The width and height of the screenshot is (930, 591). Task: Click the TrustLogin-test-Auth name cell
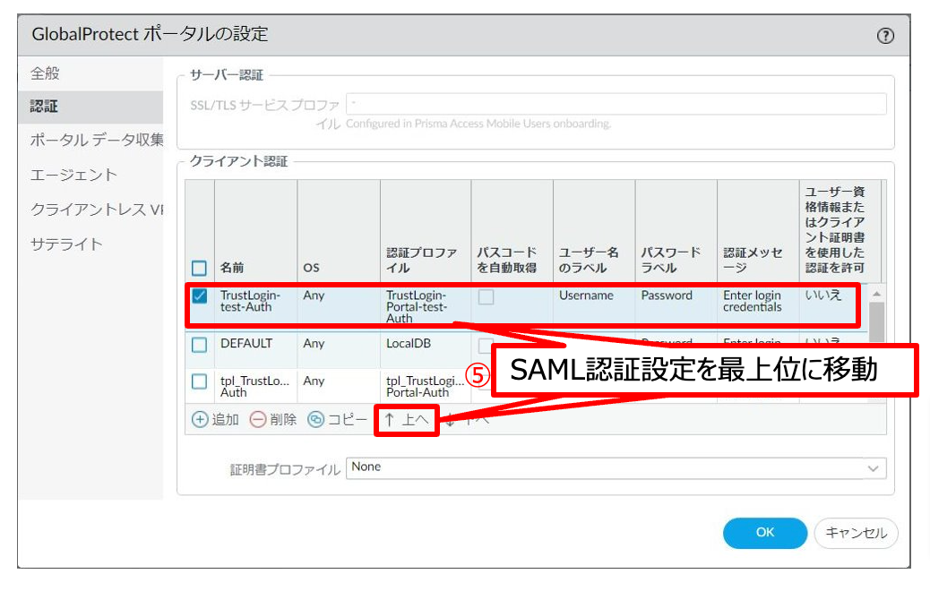[250, 301]
